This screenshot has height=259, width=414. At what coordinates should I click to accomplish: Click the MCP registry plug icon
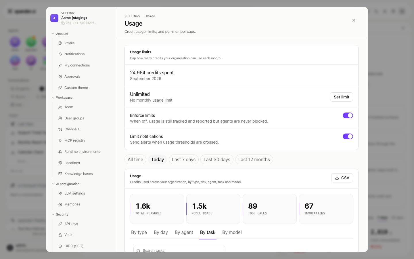[x=60, y=140]
